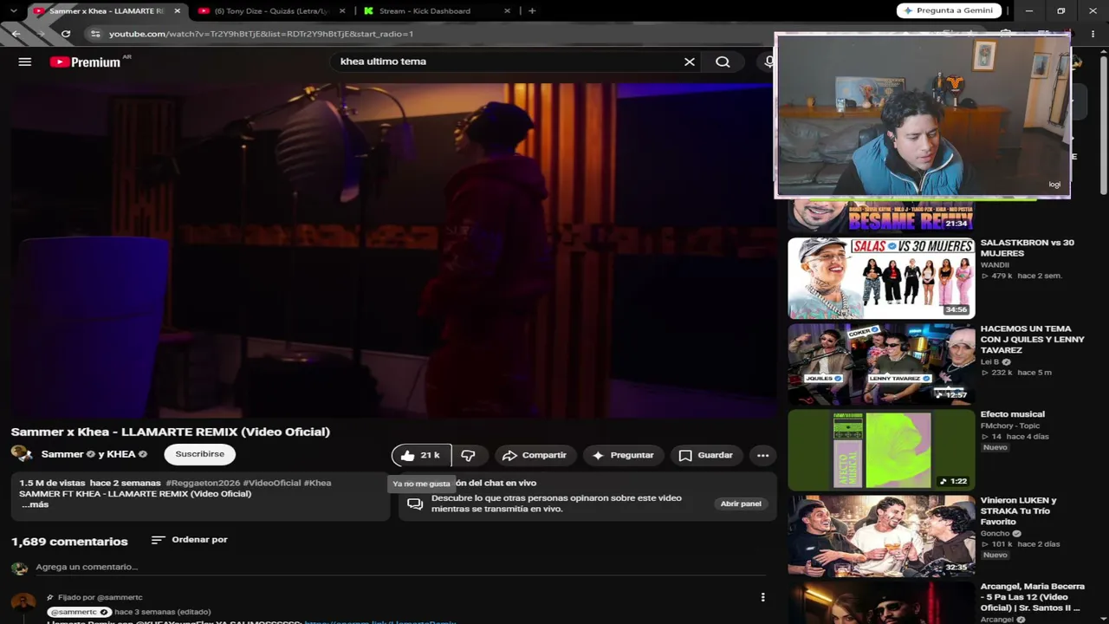Click the magnifying glass search button
The image size is (1109, 624).
coord(723,62)
